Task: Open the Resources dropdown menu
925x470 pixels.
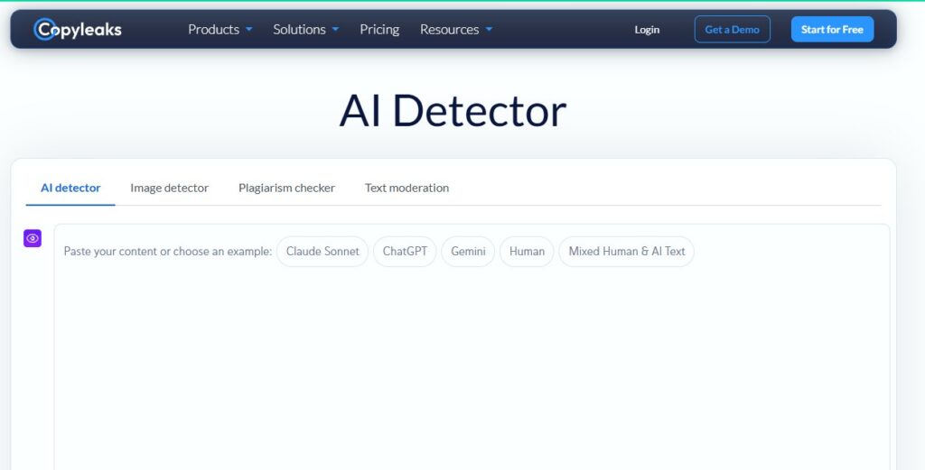Action: click(x=456, y=30)
